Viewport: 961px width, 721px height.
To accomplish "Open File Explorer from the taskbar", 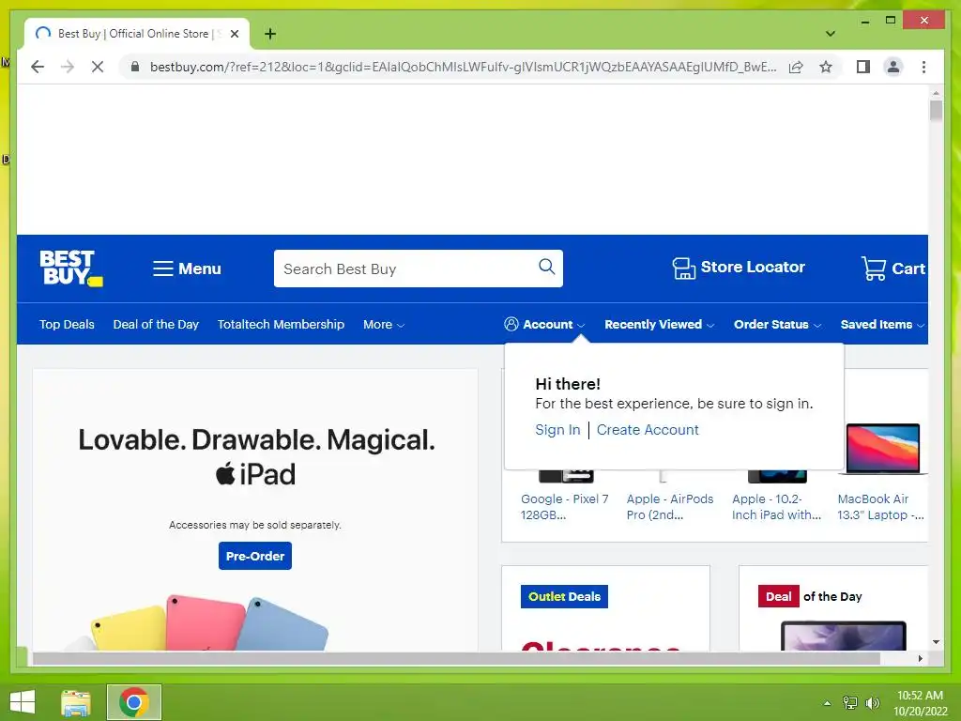I will pyautogui.click(x=76, y=702).
